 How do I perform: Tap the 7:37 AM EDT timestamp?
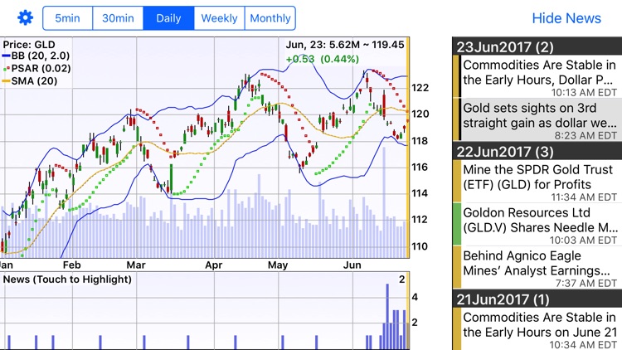586,283
